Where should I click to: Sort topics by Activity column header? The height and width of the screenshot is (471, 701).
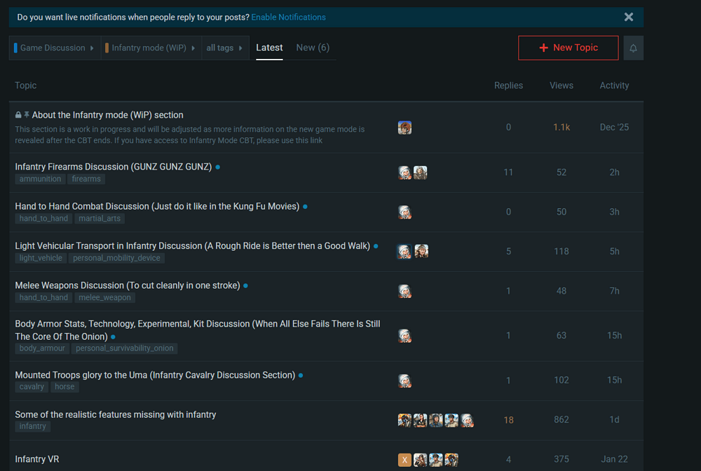coord(614,86)
